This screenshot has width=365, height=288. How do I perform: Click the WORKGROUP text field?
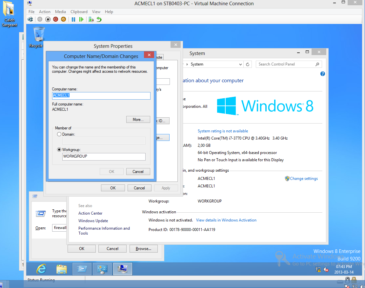(x=104, y=156)
